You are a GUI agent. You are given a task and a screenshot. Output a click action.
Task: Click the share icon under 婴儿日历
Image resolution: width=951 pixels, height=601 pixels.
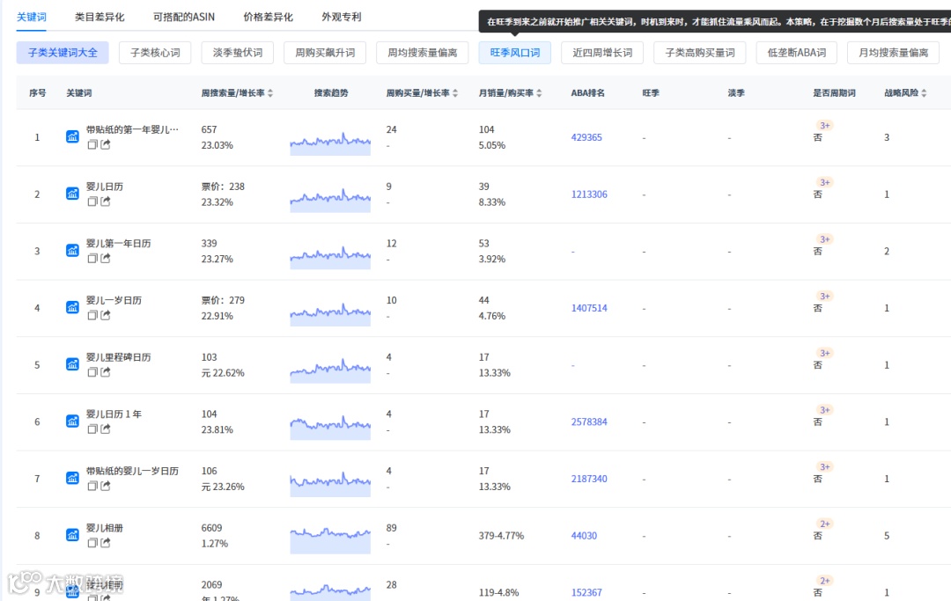(105, 202)
